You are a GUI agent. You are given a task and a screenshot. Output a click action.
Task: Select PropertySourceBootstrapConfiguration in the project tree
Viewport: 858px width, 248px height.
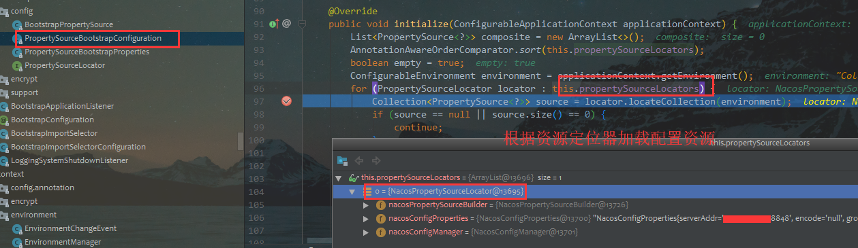click(x=93, y=38)
